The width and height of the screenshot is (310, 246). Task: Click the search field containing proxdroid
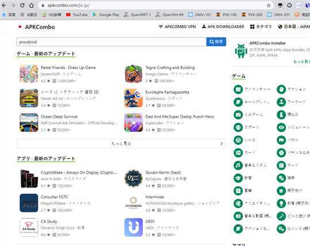112,42
